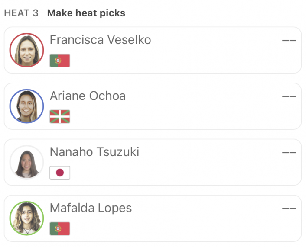306x247 pixels.
Task: Pick the Nanaho Tsuzuki surfer card
Action: [153, 162]
